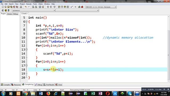Click the Close file toolbar icon
Viewport: 170px width, 96px height.
point(14,7)
